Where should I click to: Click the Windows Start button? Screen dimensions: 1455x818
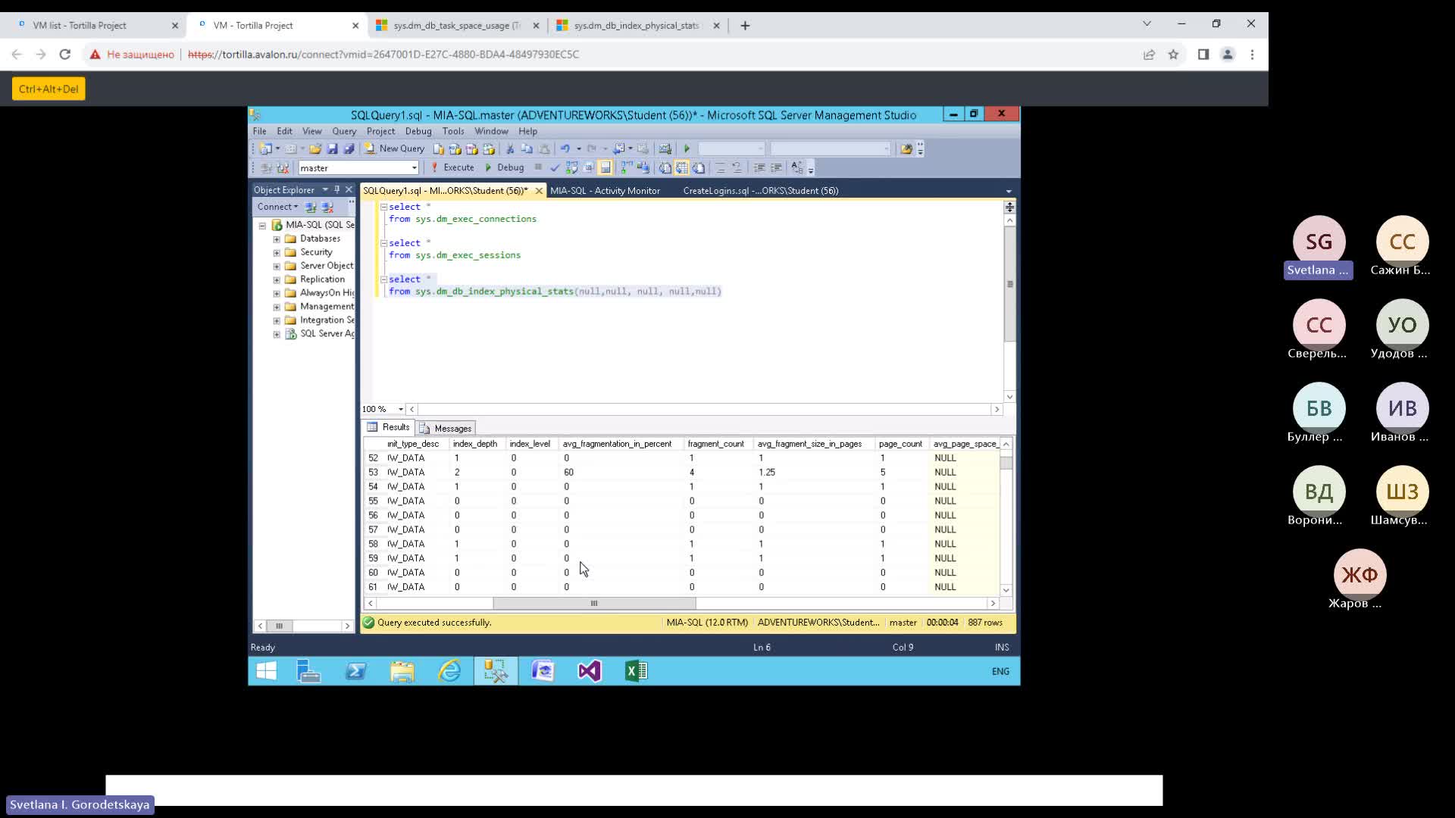point(266,671)
